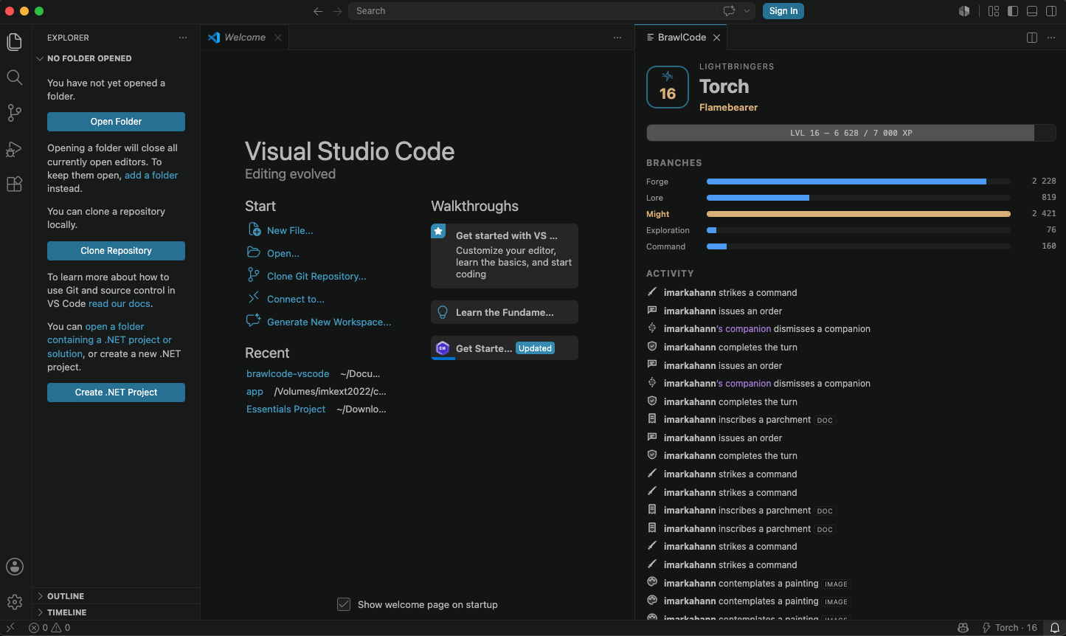The image size is (1066, 636).
Task: Split the BrawlCode editor right
Action: click(1032, 38)
